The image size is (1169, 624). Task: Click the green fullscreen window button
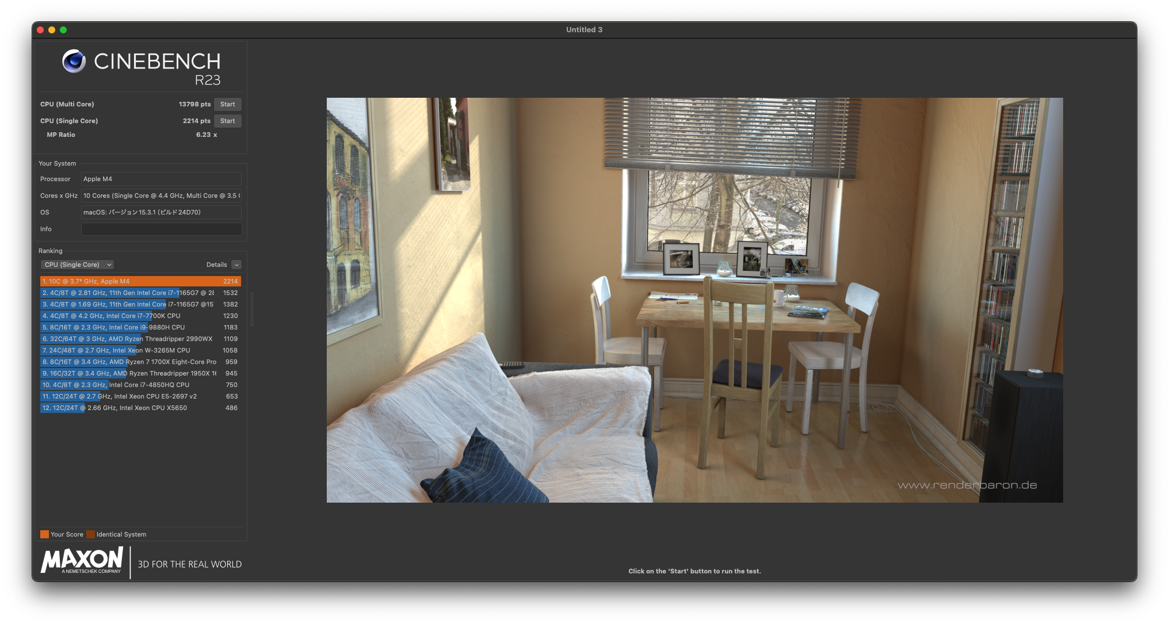tap(63, 30)
